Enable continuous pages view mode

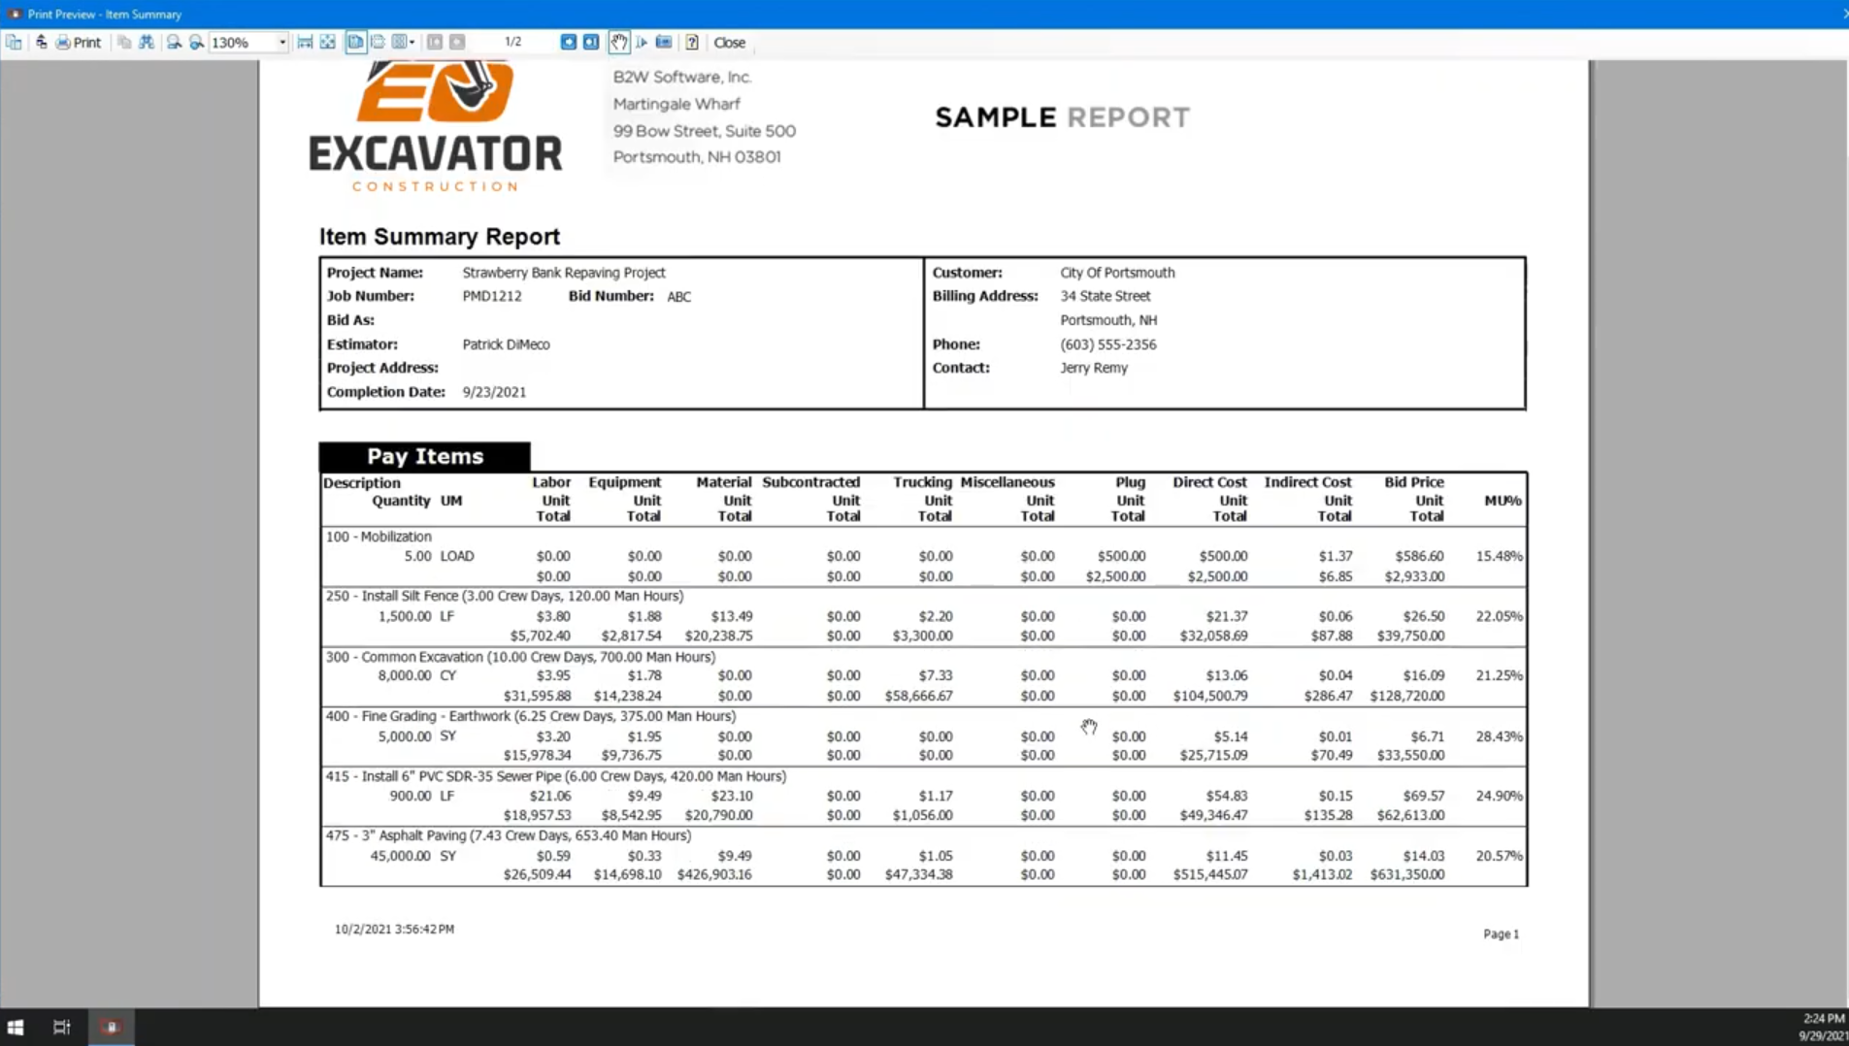[x=379, y=42]
